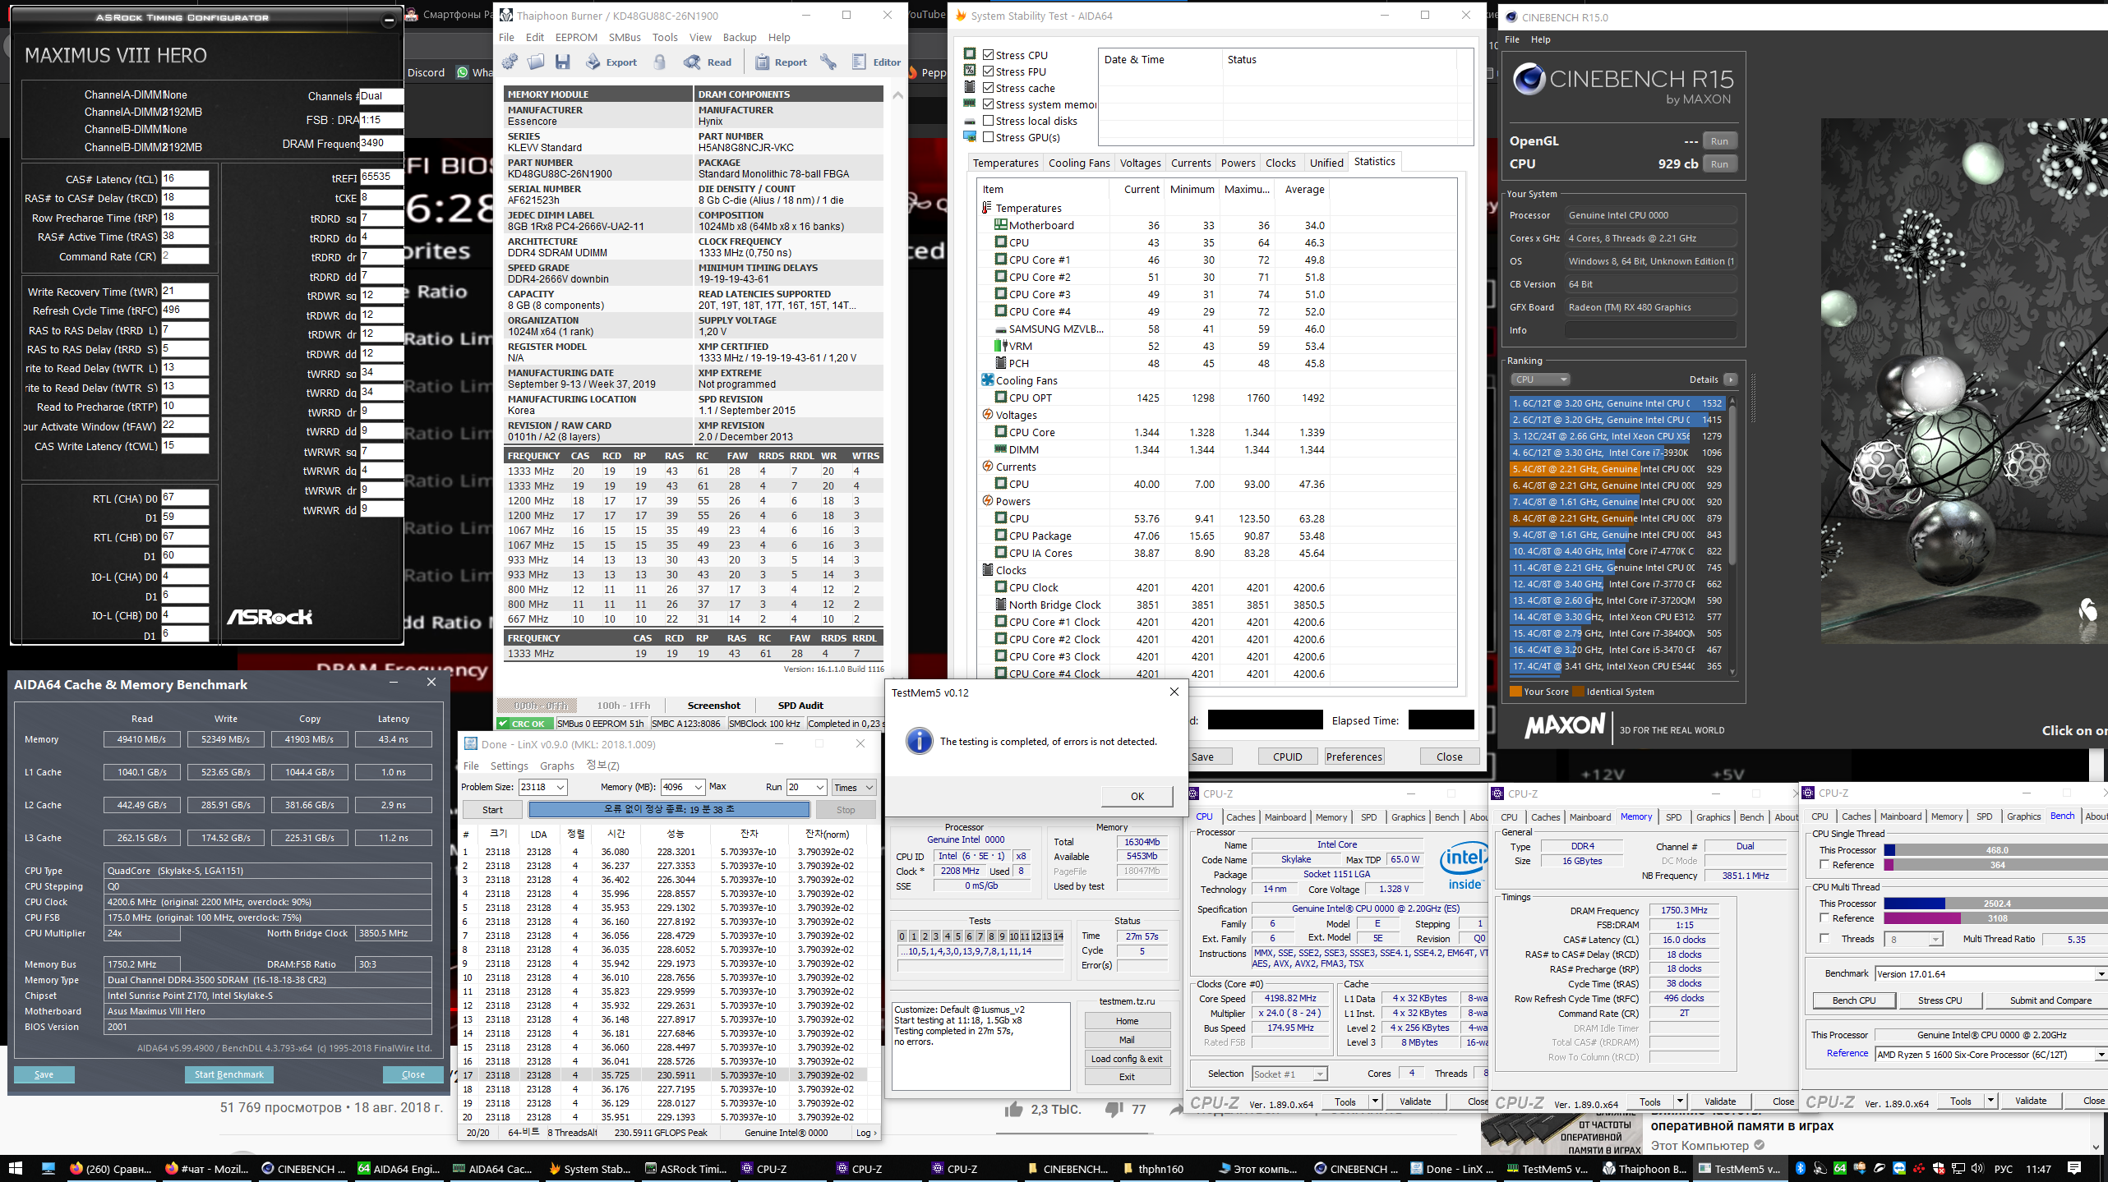2108x1182 pixels.
Task: Click the floppy disk save icon in Thaiphoon Burner
Action: coord(563,62)
